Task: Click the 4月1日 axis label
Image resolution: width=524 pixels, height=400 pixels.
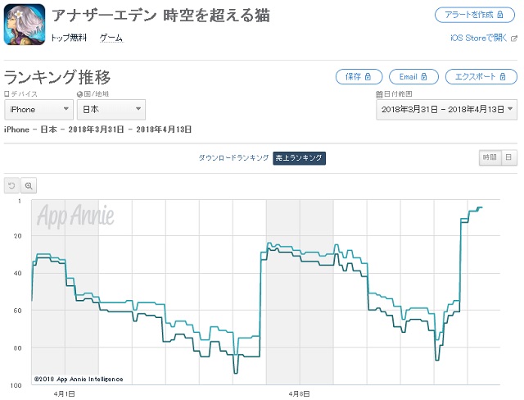Action: pos(64,394)
